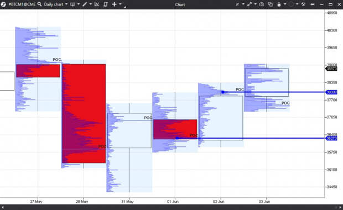The height and width of the screenshot is (210, 343).
Task: Click the 38000 blue price level marker
Action: tap(331, 92)
